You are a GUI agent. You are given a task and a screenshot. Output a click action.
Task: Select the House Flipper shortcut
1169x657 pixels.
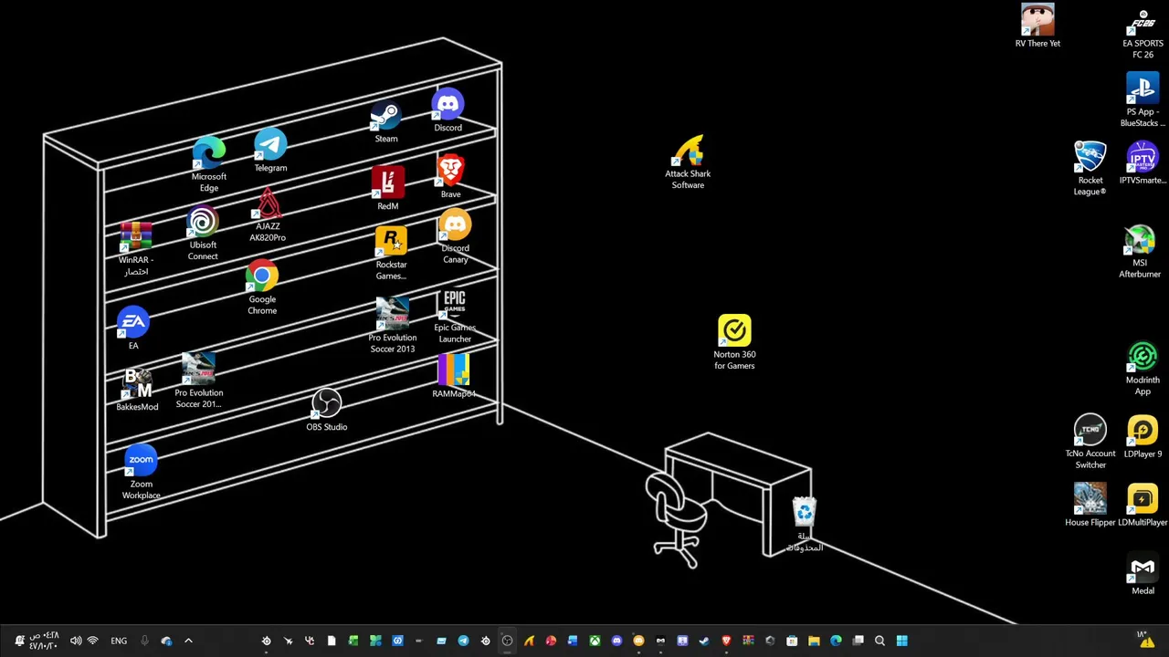coord(1090,506)
